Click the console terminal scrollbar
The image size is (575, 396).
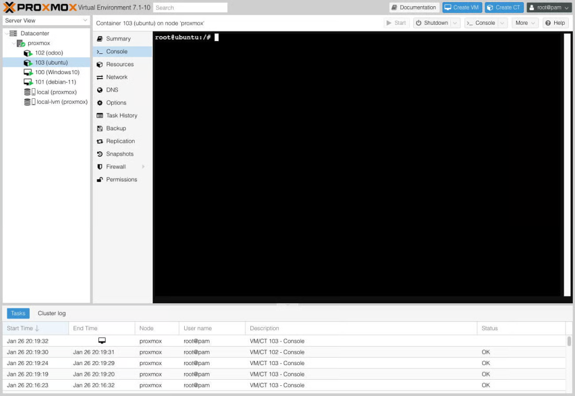[x=567, y=165]
